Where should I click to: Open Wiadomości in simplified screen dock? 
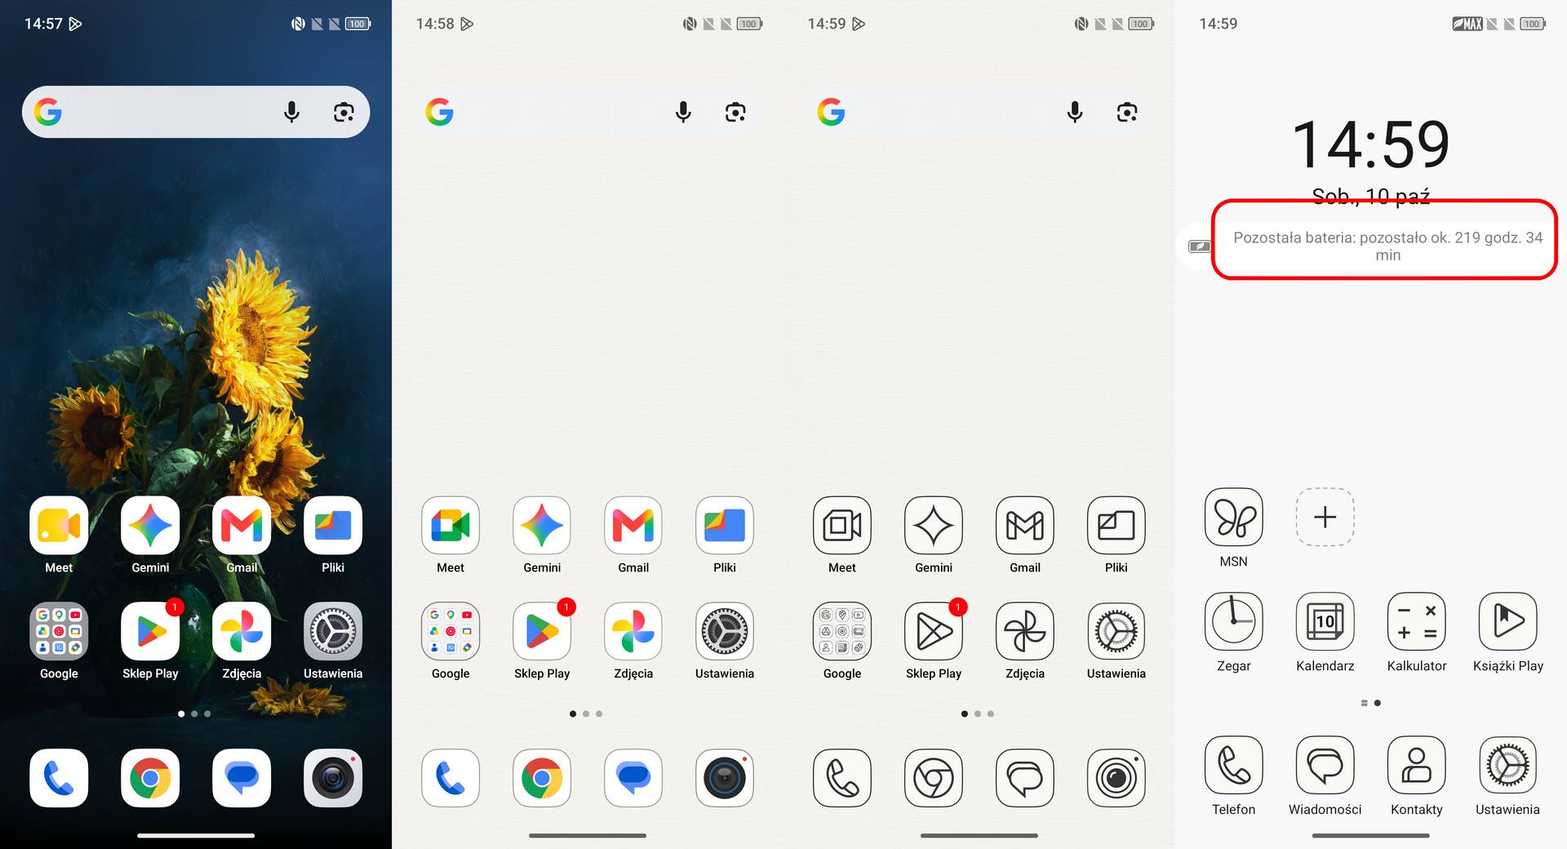(1325, 766)
